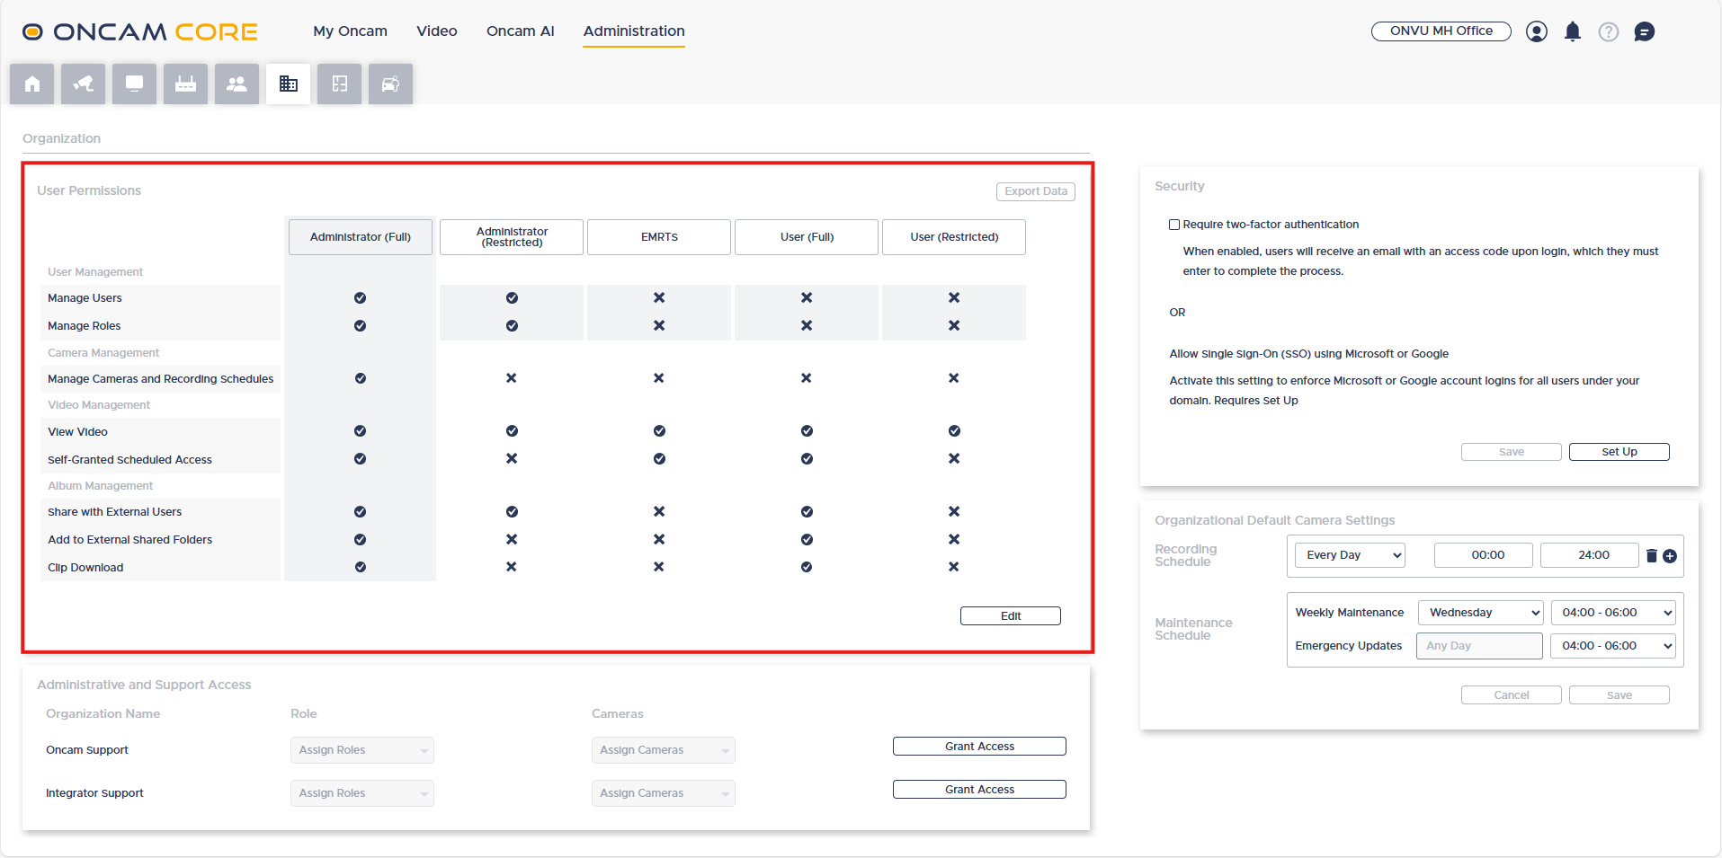This screenshot has width=1722, height=858.
Task: Open Integrator Support Assign Roles dropdown
Action: tap(362, 793)
